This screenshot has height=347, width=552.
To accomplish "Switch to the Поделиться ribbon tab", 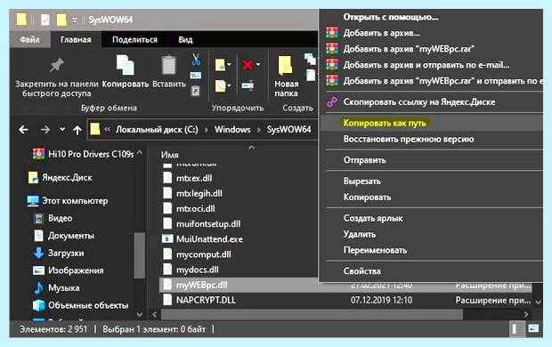I will click(x=134, y=40).
